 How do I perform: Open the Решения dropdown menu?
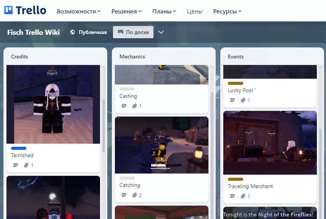pyautogui.click(x=126, y=11)
